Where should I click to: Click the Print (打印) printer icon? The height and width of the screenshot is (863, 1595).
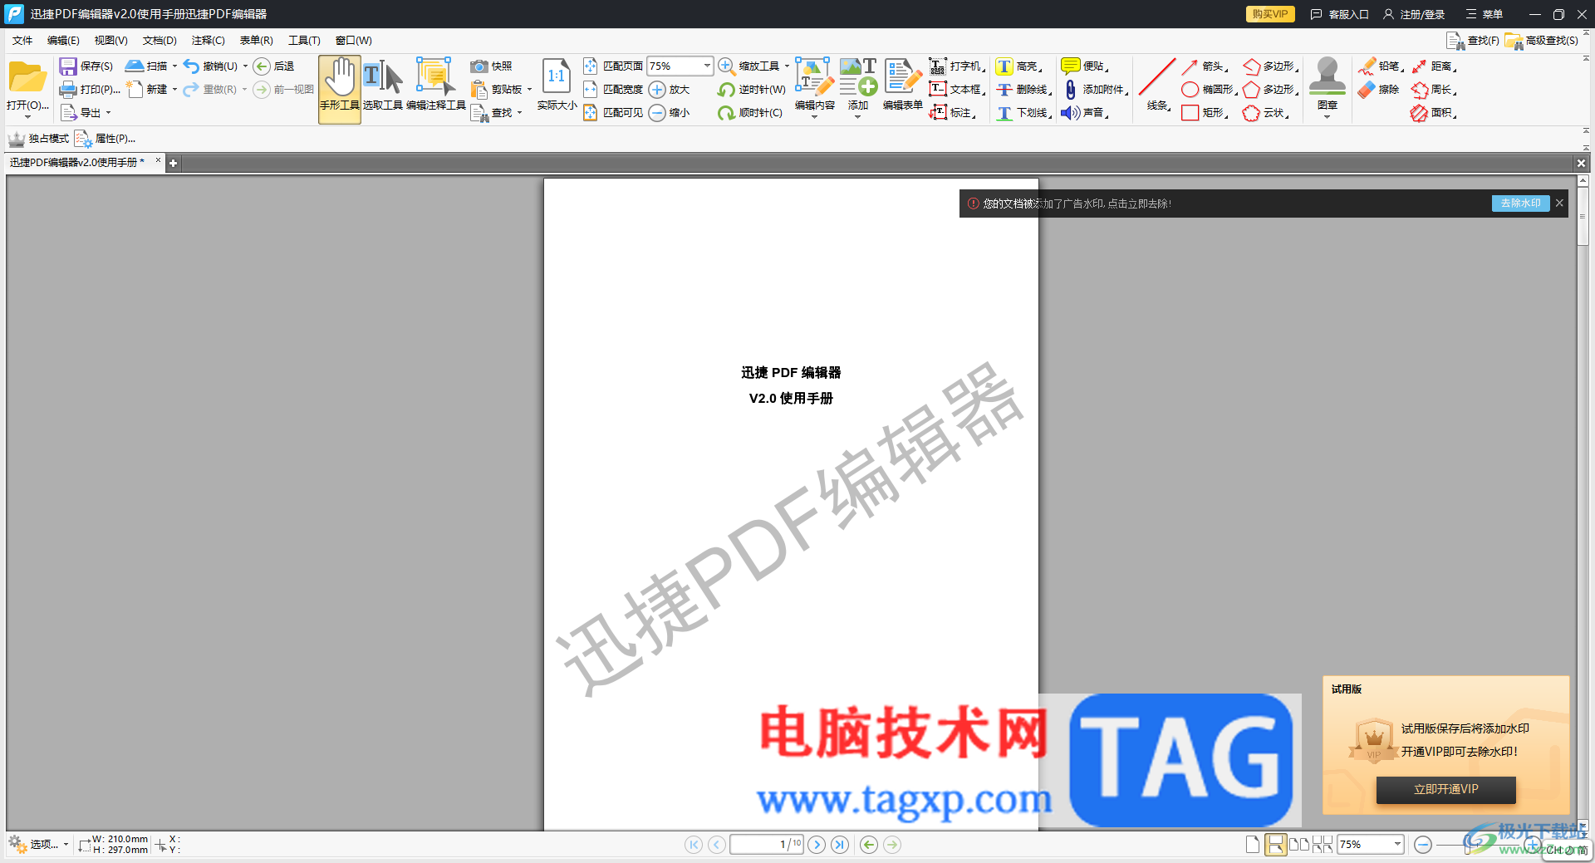coord(68,90)
